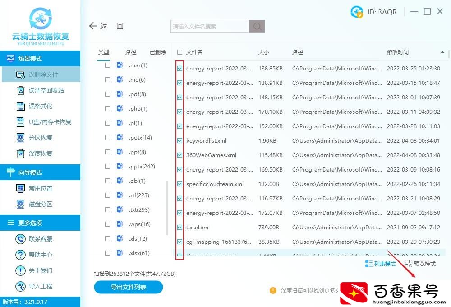Click 导入工程 import icon

tap(20, 286)
